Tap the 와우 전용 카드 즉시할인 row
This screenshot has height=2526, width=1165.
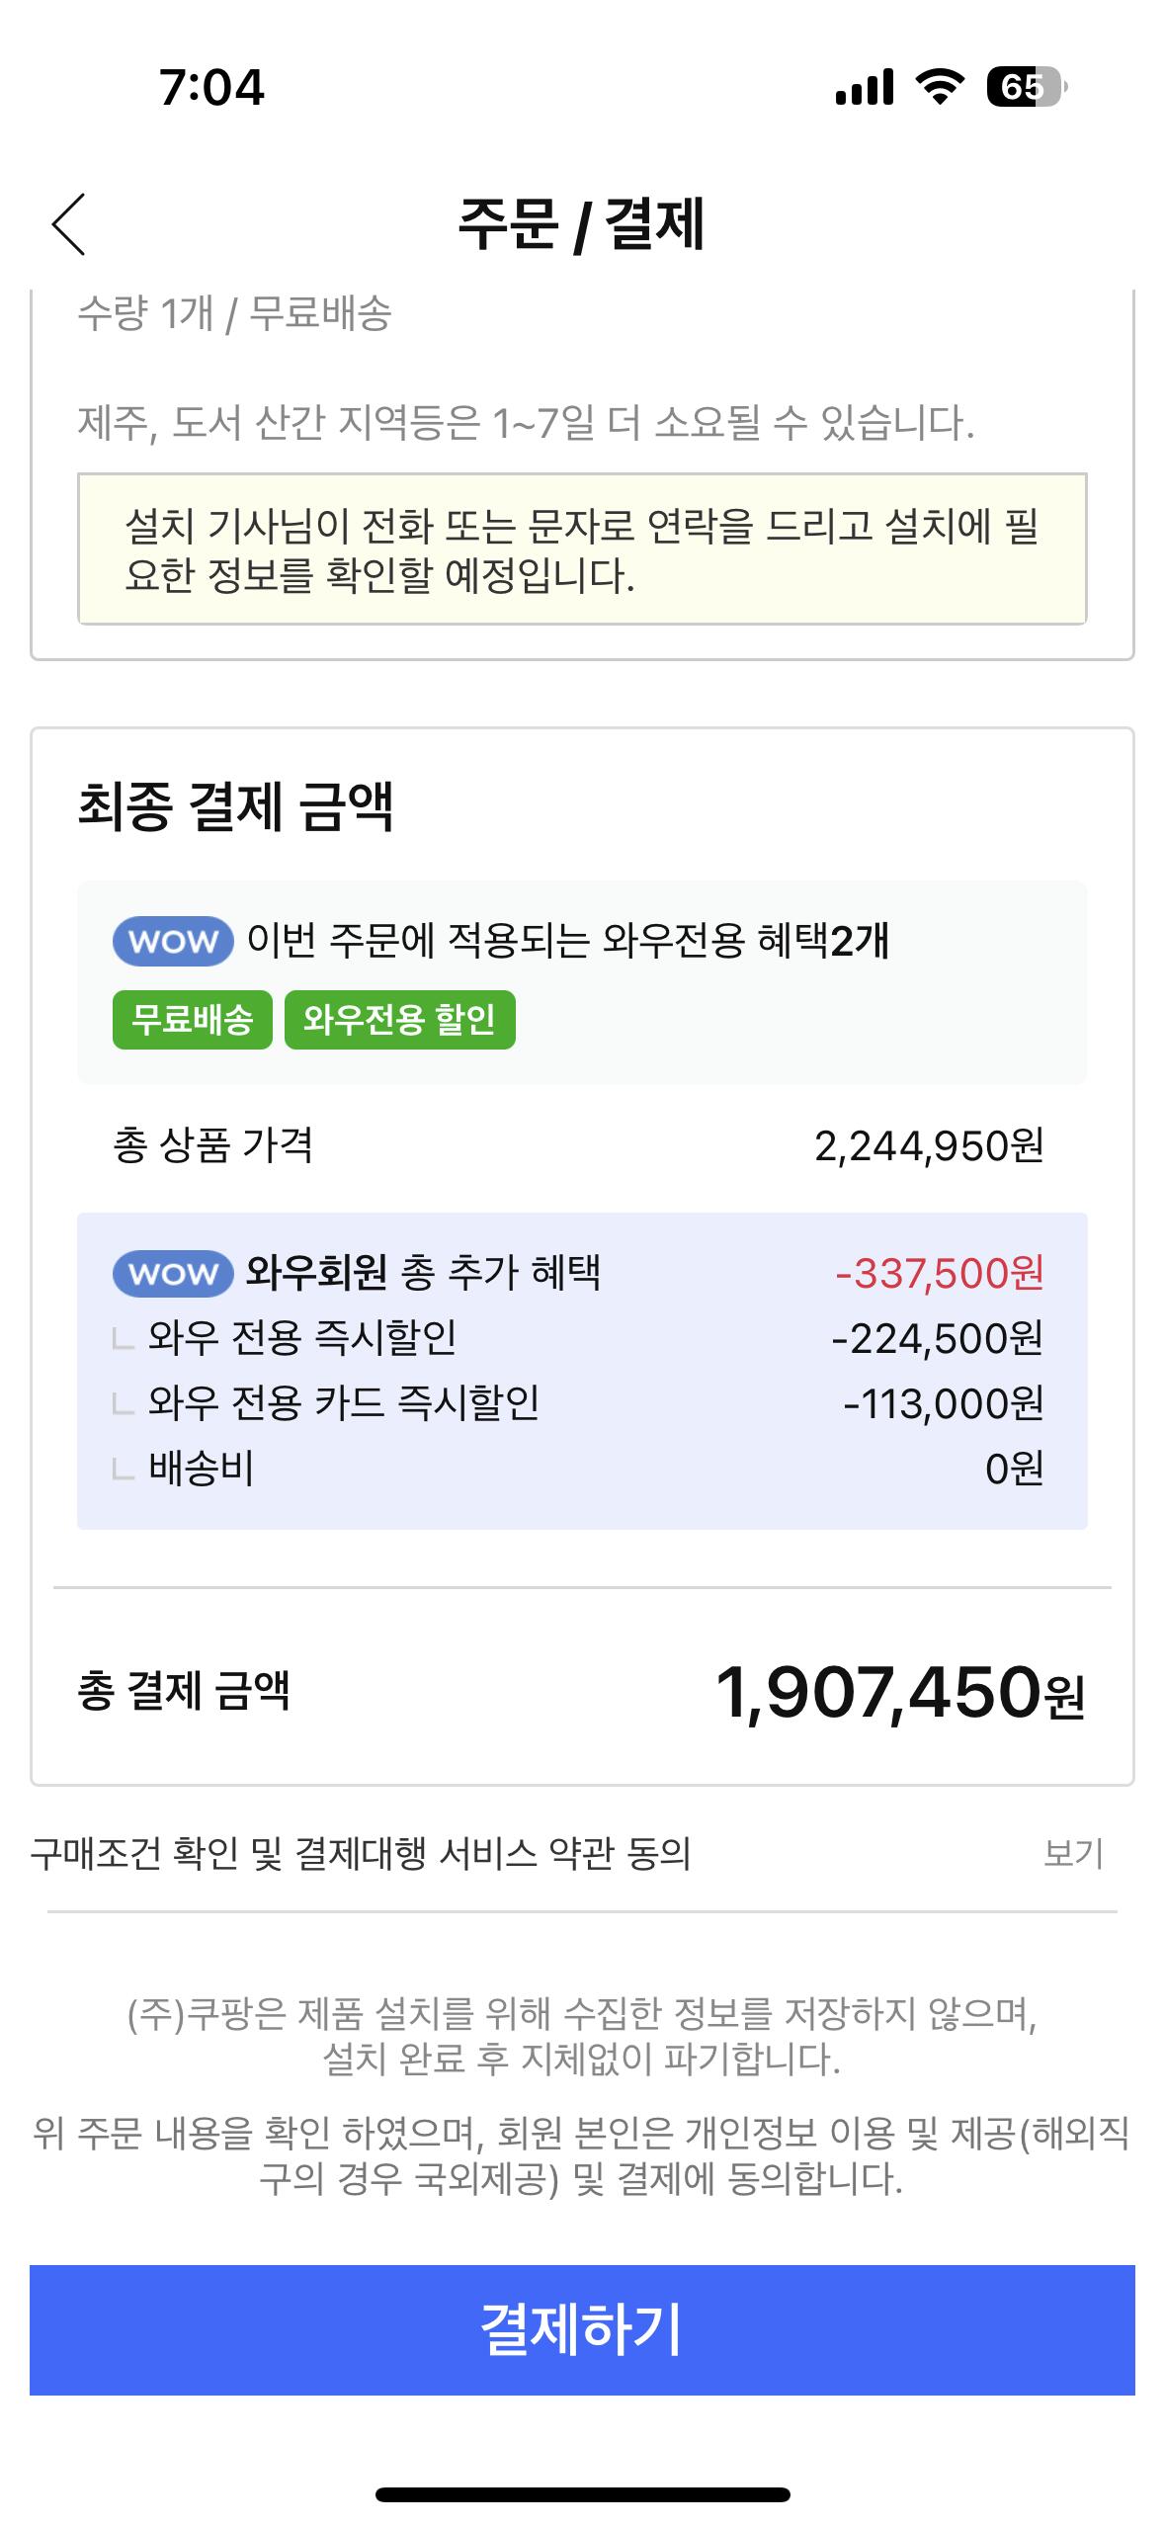coord(343,1403)
